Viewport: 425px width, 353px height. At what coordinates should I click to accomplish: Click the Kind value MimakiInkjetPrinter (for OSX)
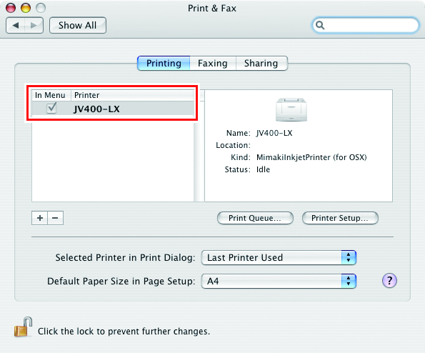point(311,157)
